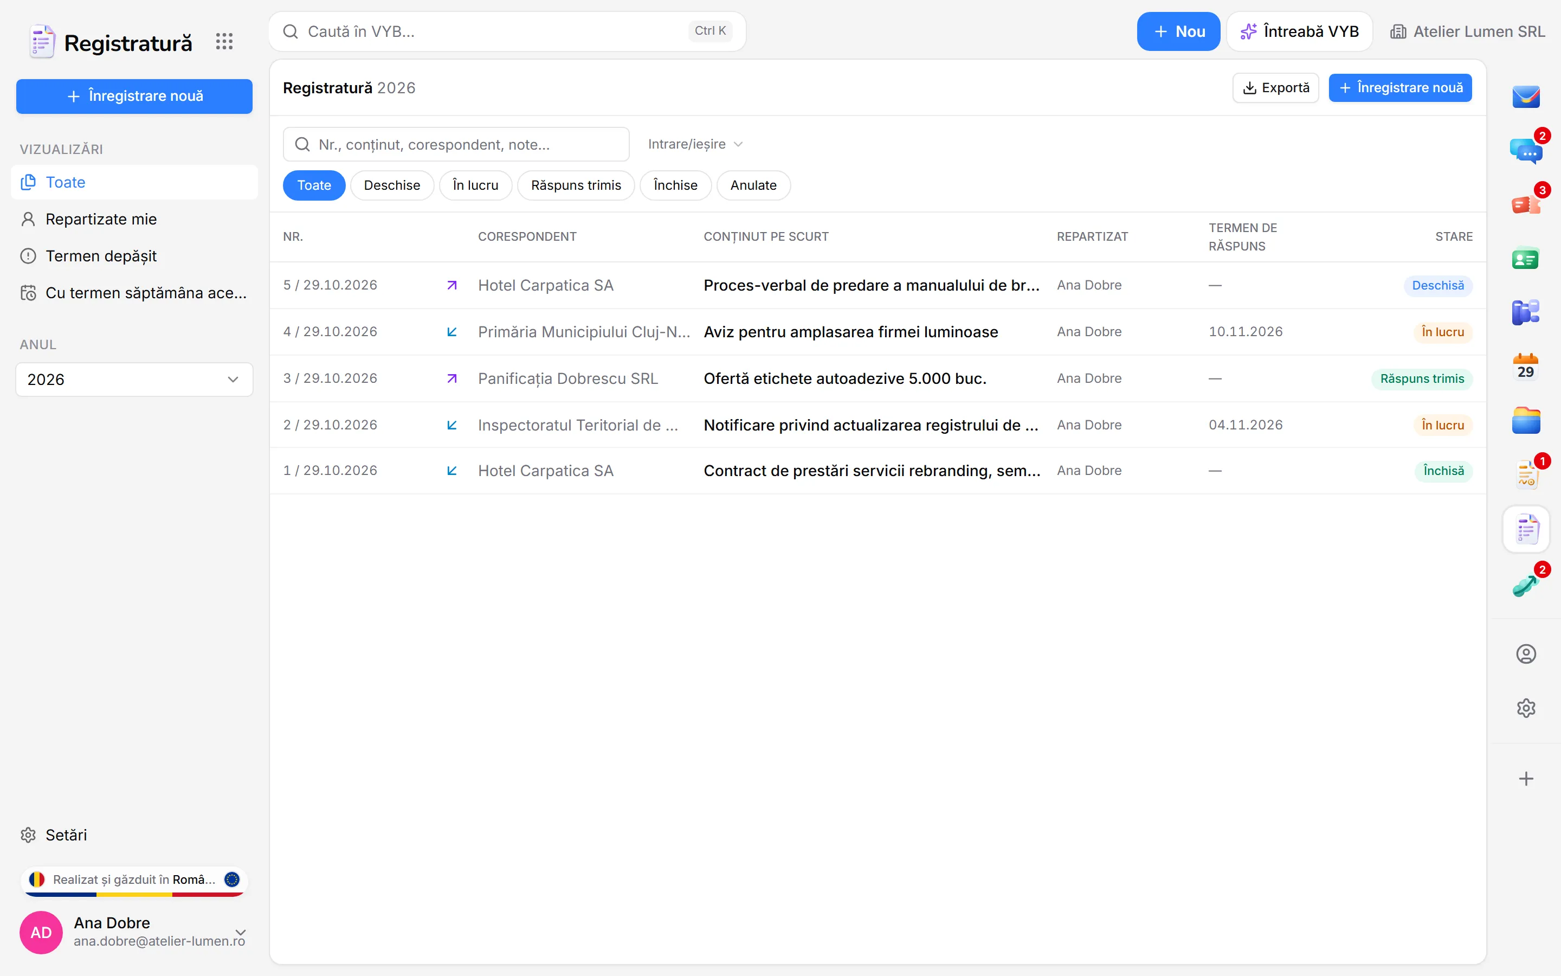Open the files folder app icon
The height and width of the screenshot is (976, 1561).
pos(1526,421)
